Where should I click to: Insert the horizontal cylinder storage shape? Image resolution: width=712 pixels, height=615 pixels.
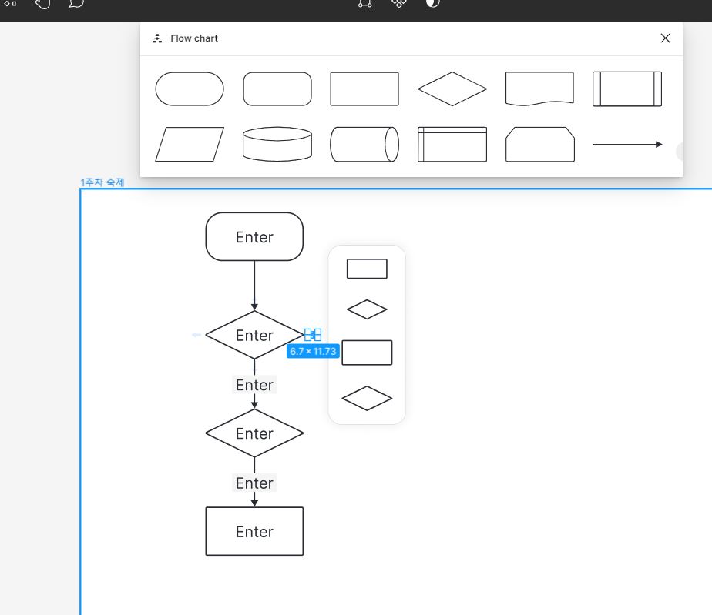coord(364,144)
